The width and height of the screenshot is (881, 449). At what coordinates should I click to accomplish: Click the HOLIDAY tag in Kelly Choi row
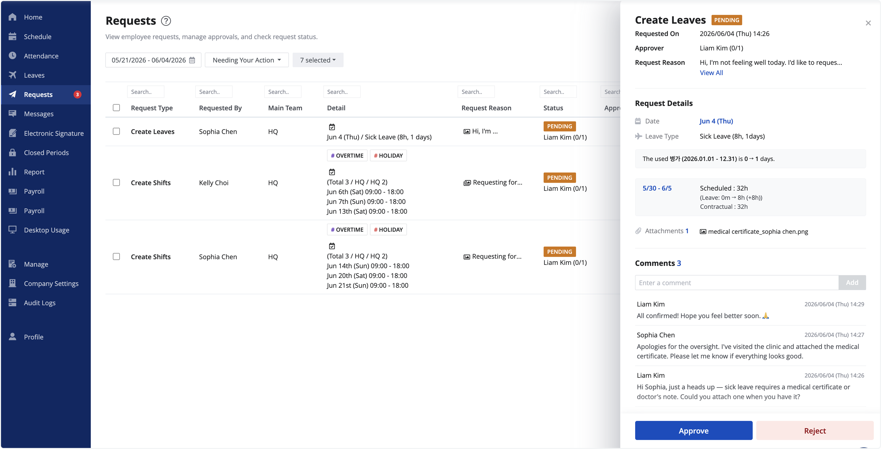tap(388, 156)
